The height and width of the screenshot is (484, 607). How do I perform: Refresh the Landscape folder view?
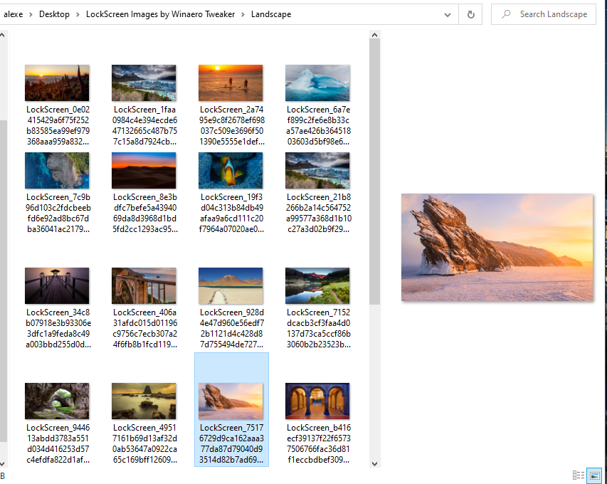[470, 14]
